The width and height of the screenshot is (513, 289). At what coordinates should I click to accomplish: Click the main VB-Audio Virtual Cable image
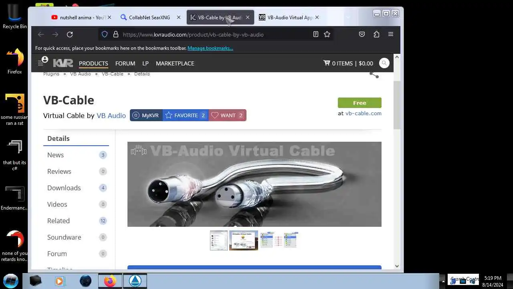point(254,184)
